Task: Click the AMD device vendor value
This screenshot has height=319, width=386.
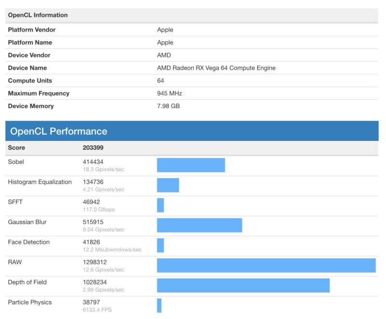Action: coord(164,55)
